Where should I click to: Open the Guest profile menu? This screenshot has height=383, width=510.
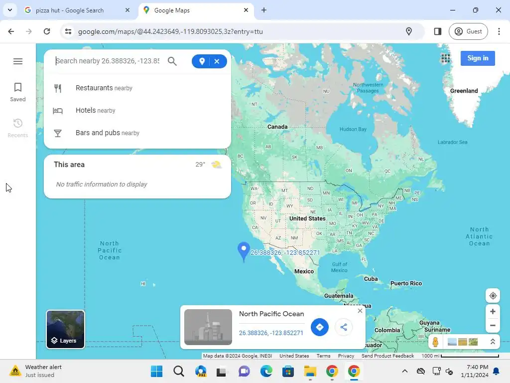pyautogui.click(x=468, y=31)
